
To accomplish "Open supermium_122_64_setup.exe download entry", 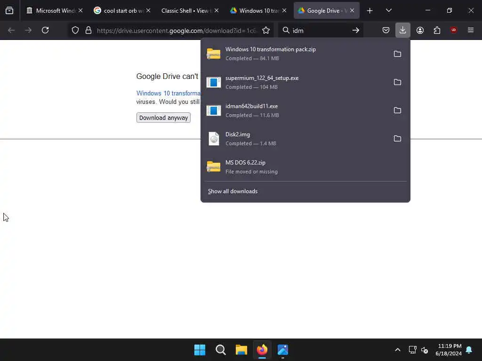I will pyautogui.click(x=295, y=82).
